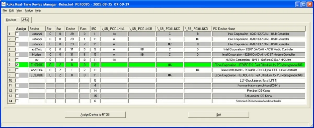314x128 pixels.
Task: Open the Help menu
Action: [38, 11]
